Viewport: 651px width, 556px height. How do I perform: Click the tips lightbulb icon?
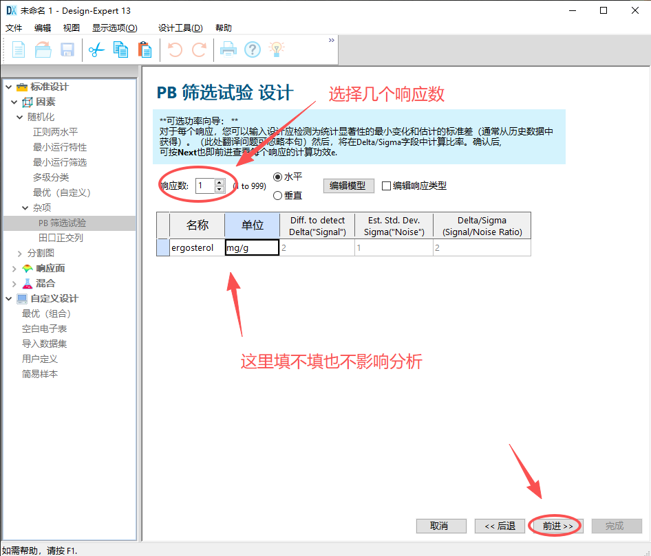[x=278, y=49]
